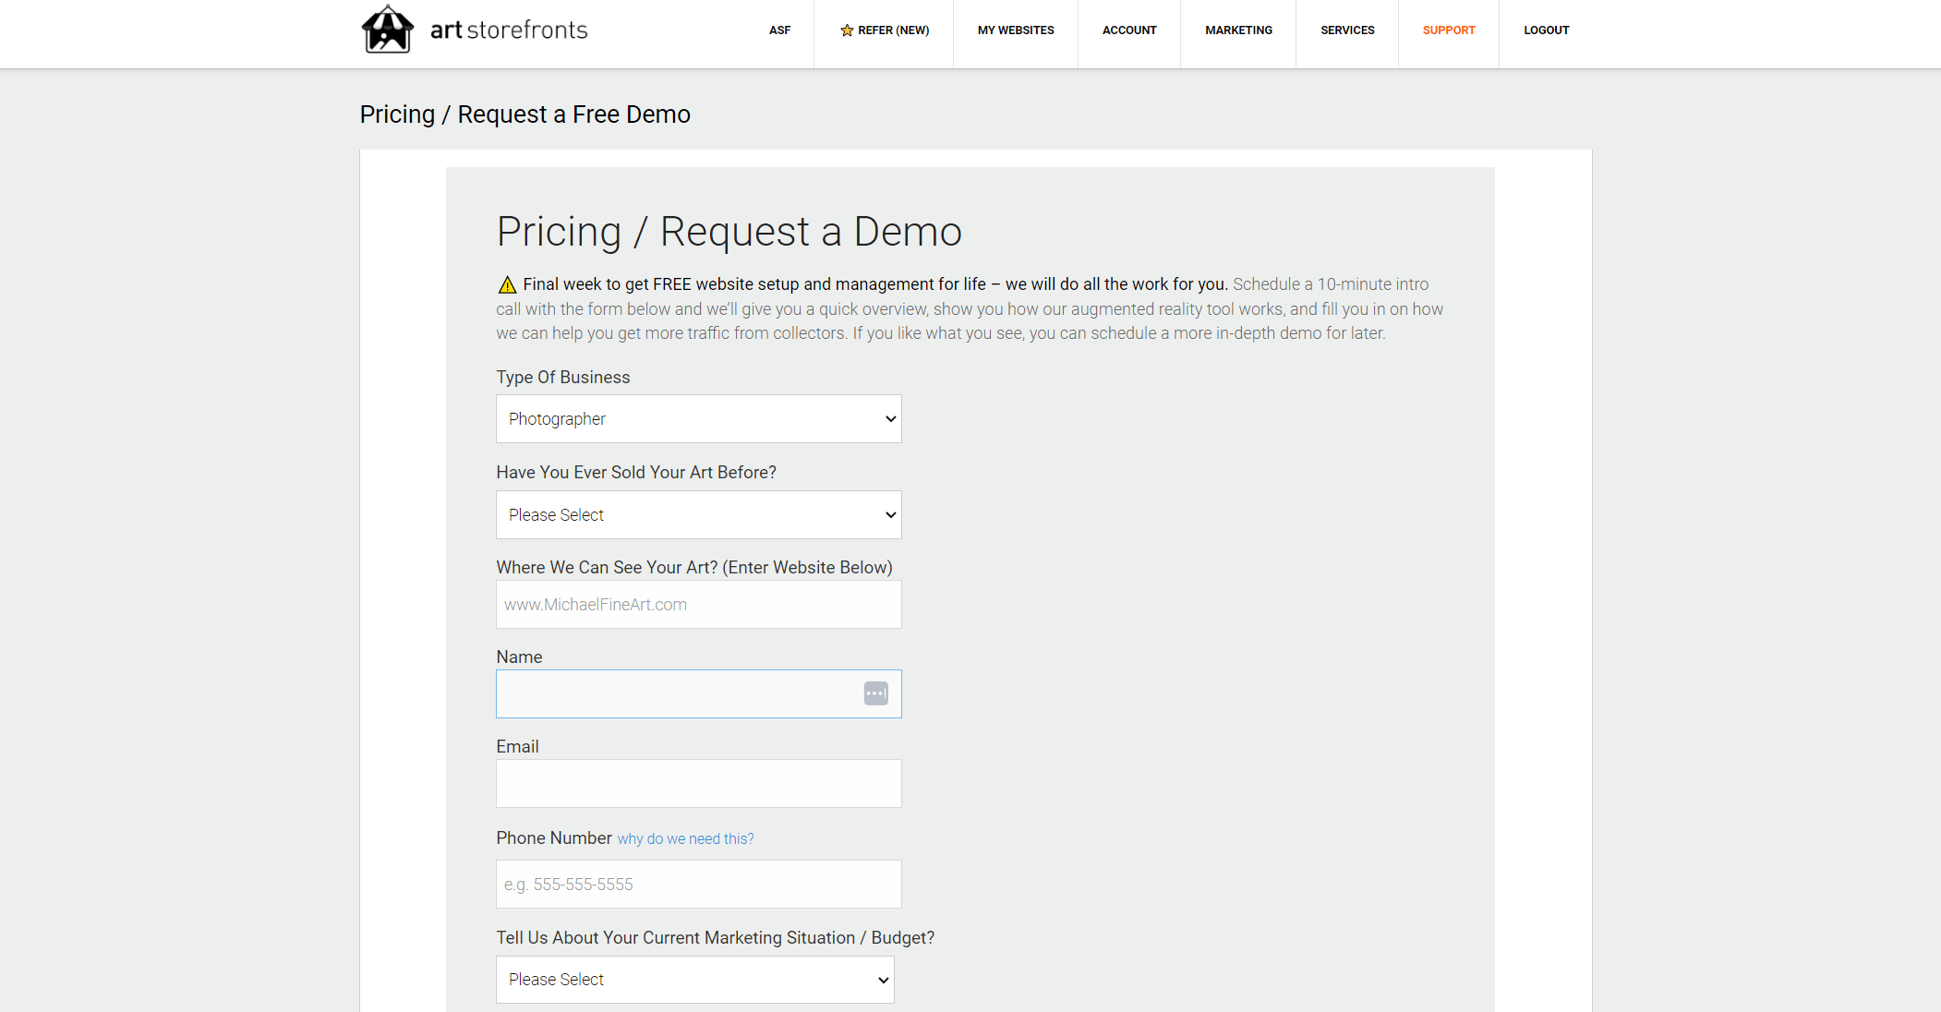Open the Services menu item

pyautogui.click(x=1346, y=30)
